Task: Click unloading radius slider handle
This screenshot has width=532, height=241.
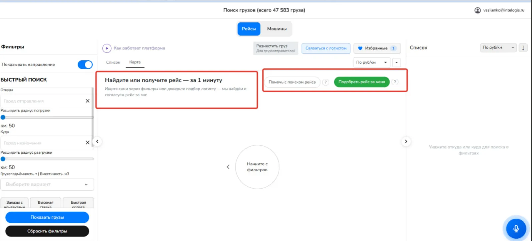Action: [3, 159]
